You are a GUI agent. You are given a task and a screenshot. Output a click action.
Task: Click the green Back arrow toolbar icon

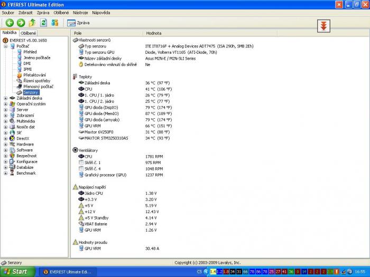(x=10, y=23)
